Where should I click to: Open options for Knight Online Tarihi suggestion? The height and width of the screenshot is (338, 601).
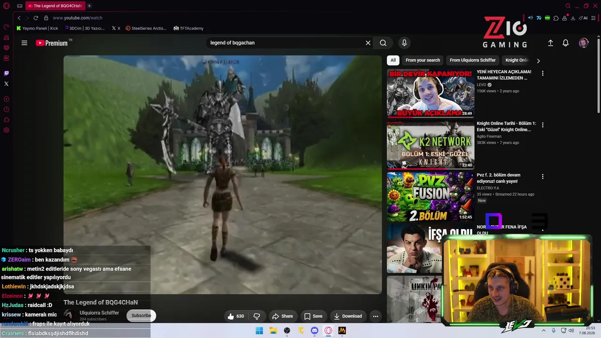click(543, 125)
